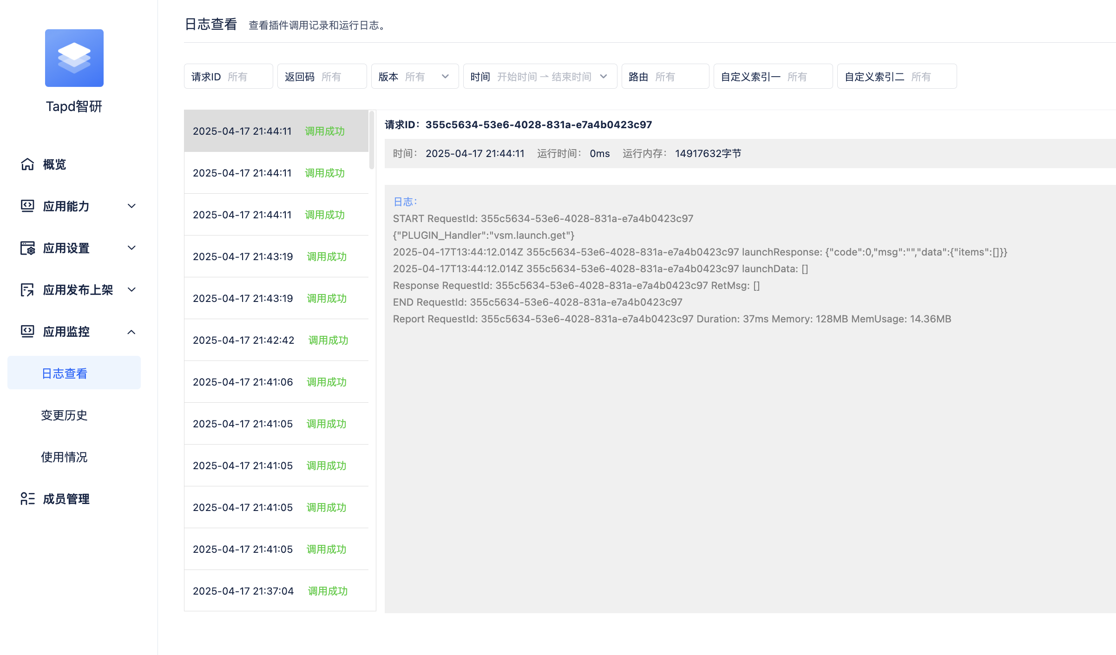Collapse the 应用监控 section chevron
The height and width of the screenshot is (655, 1116).
131,332
